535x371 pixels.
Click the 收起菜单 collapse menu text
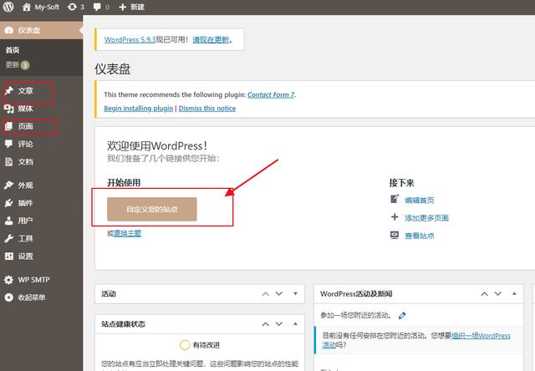32,297
